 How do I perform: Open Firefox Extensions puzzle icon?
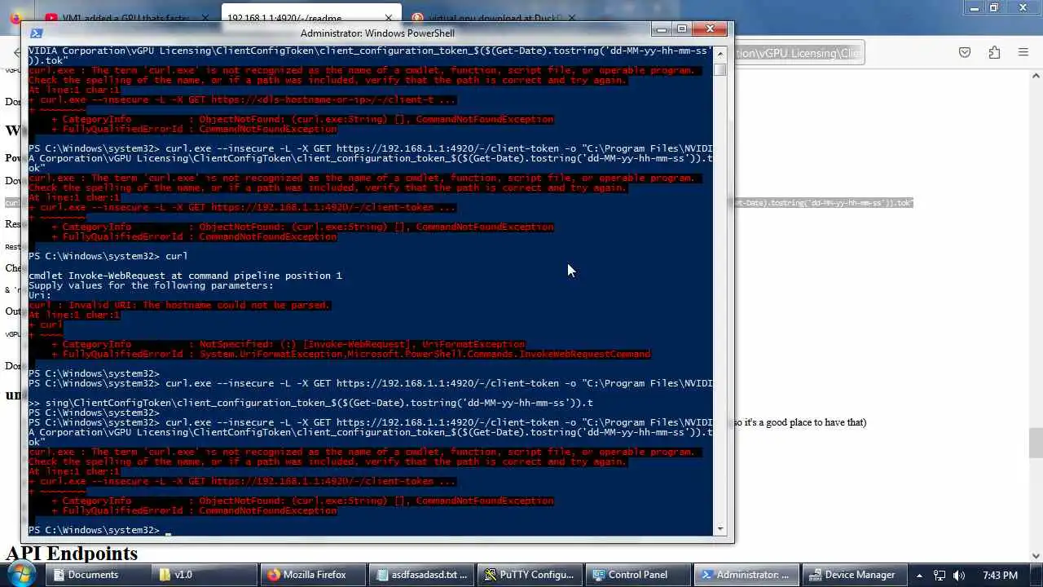click(994, 52)
